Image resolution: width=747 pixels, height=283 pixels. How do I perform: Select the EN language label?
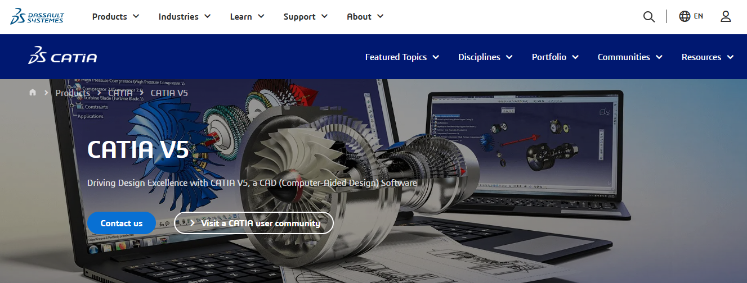[699, 16]
